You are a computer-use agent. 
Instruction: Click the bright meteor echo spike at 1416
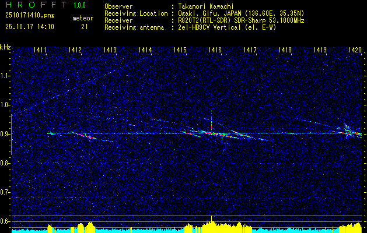[x=211, y=123]
